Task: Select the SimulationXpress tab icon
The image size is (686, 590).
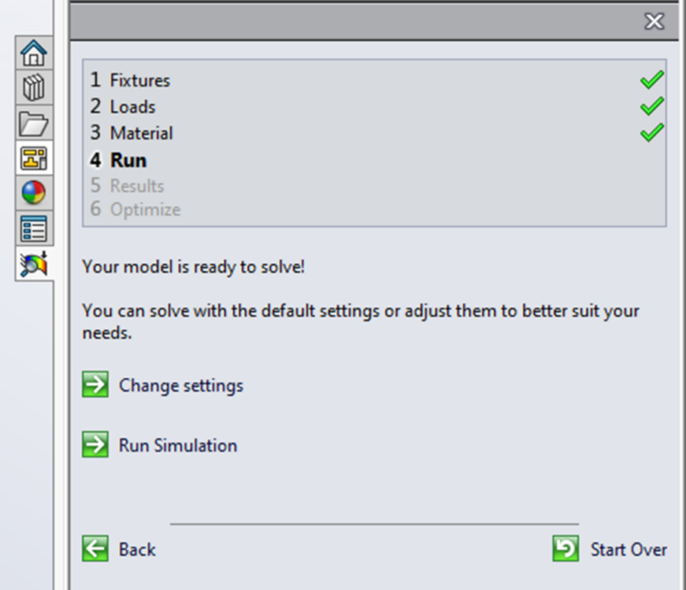Action: click(34, 265)
